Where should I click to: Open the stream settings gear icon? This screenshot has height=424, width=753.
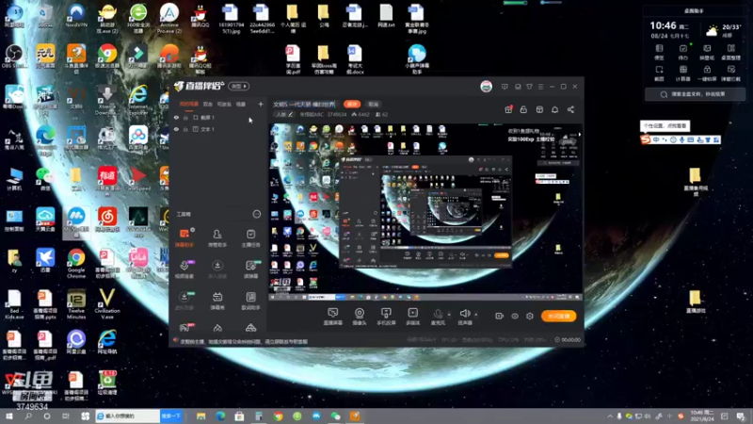coord(530,316)
